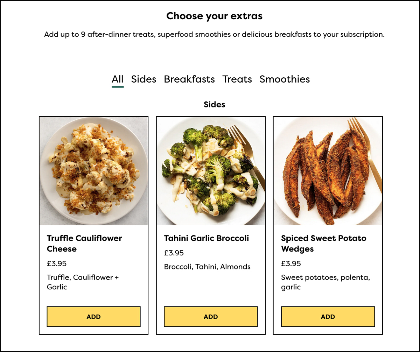Viewport: 420px width, 352px height.
Task: Open the Breakfasts tab
Action: 189,79
